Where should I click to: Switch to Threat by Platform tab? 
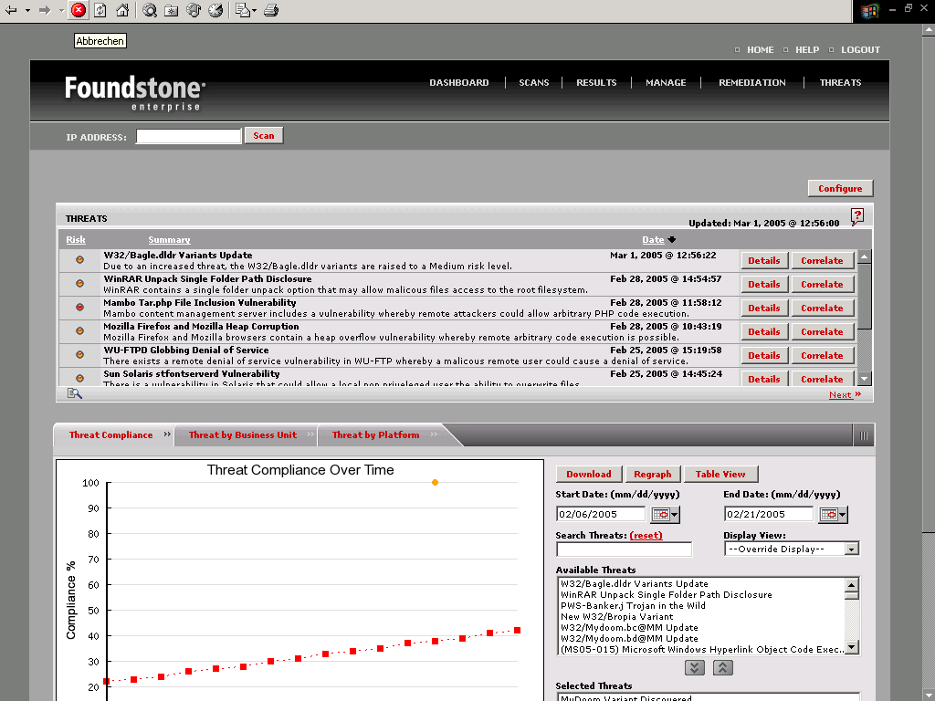pos(375,435)
